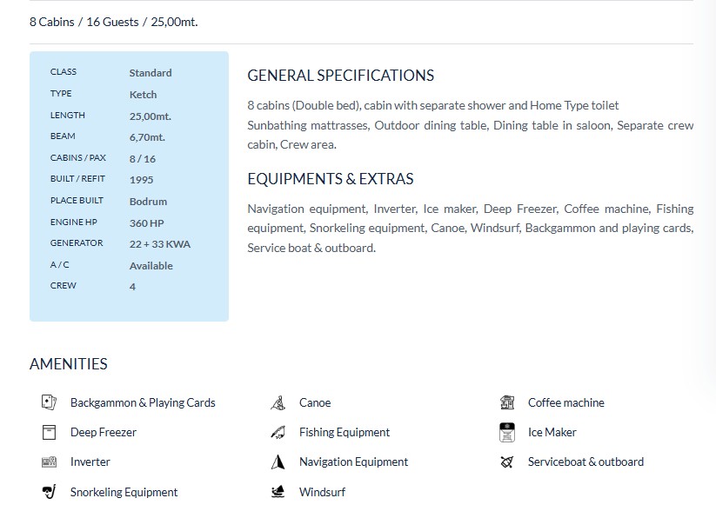Click the Deep Freezer amenity icon
The width and height of the screenshot is (716, 518).
click(49, 432)
